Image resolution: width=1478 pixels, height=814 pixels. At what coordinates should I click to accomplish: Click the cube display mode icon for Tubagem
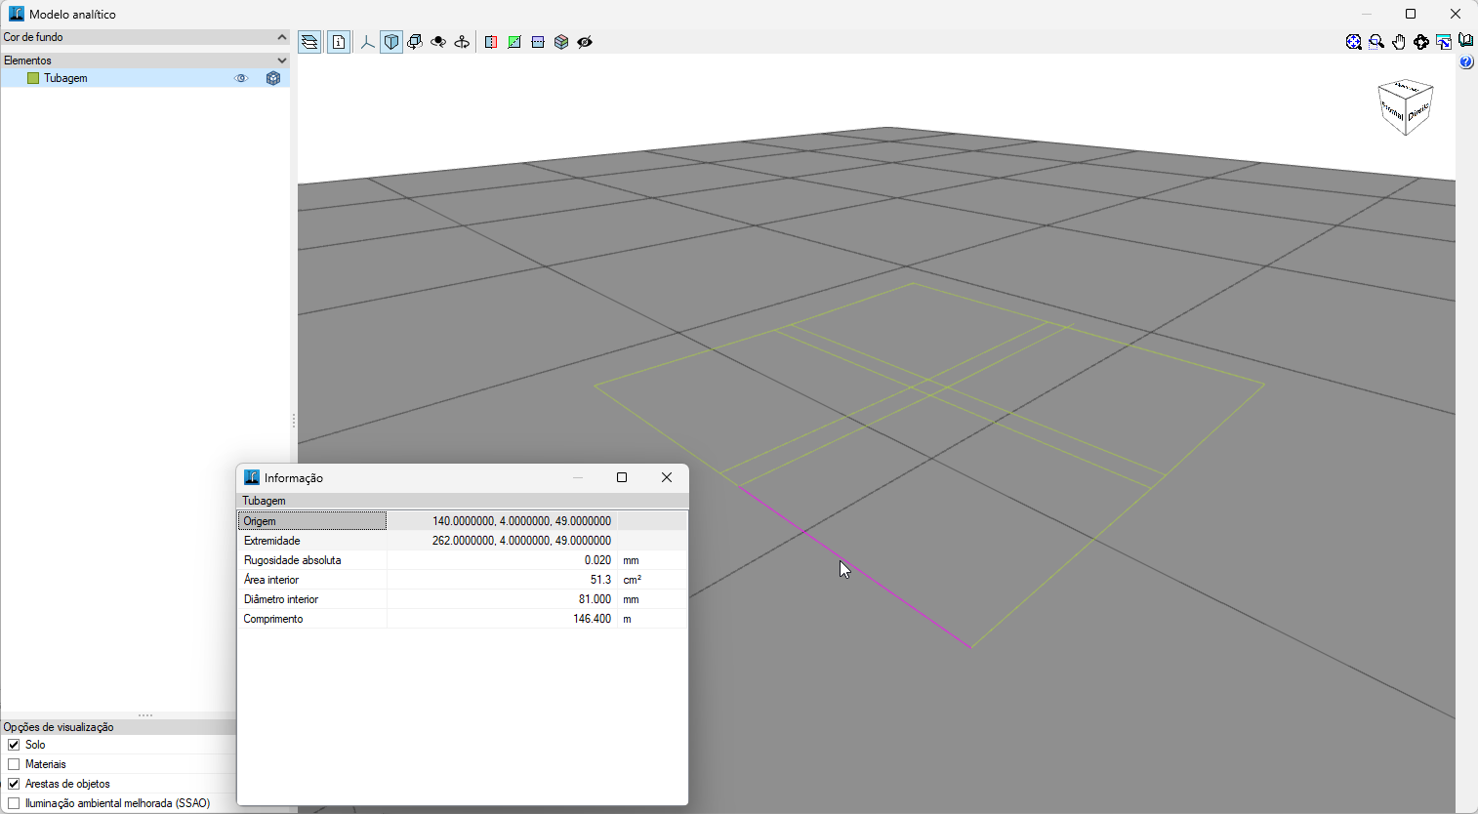(273, 78)
